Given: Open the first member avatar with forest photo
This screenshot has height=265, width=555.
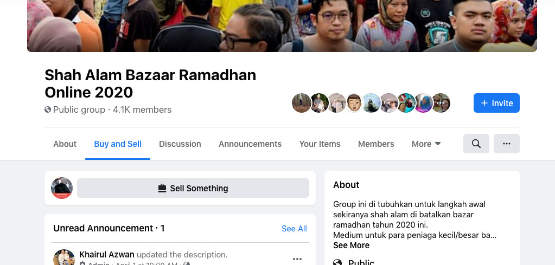Looking at the screenshot, I should pyautogui.click(x=302, y=103).
